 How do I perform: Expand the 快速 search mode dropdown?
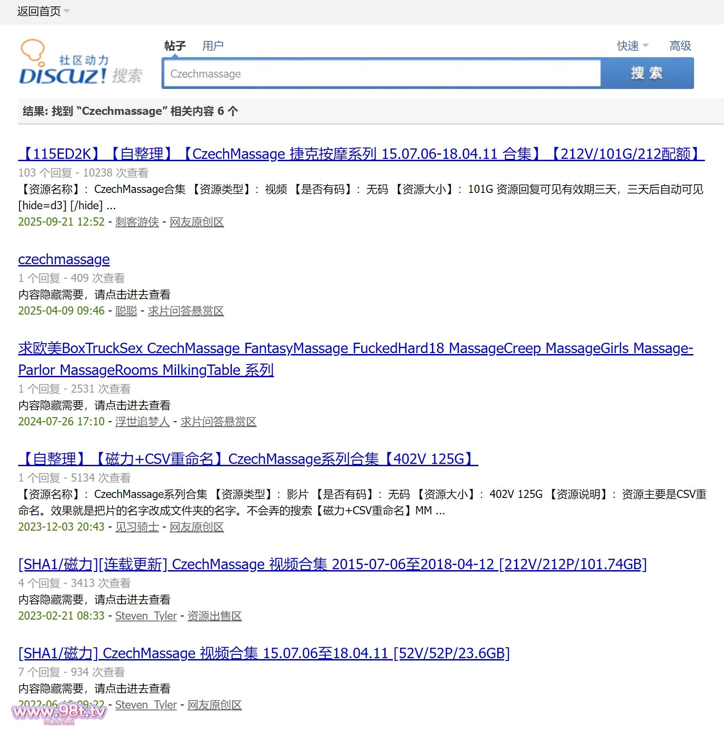632,46
